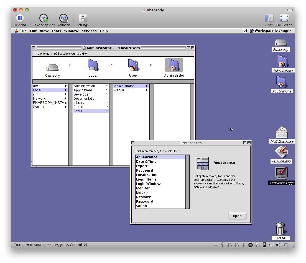Select Monitor preference
The height and width of the screenshot is (263, 306).
[x=160, y=188]
